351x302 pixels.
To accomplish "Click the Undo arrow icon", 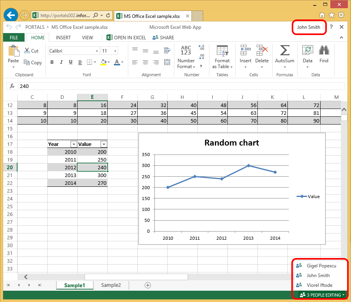I will [x=9, y=27].
